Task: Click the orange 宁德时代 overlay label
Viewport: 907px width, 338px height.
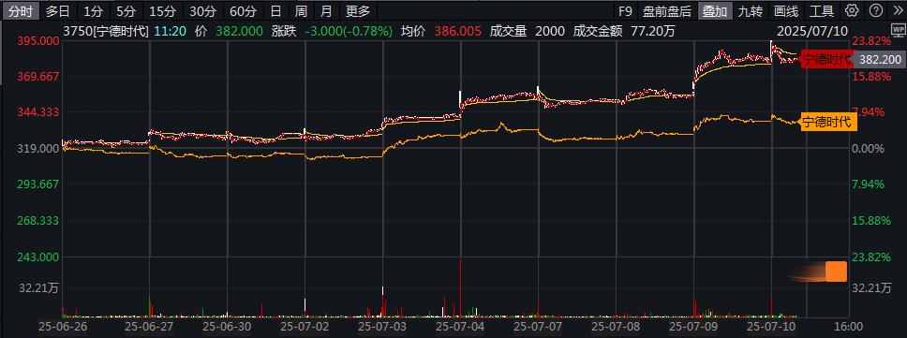Action: point(826,122)
